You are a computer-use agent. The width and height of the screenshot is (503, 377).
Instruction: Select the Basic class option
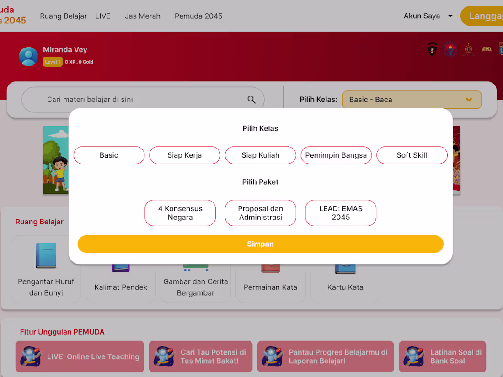pos(109,155)
